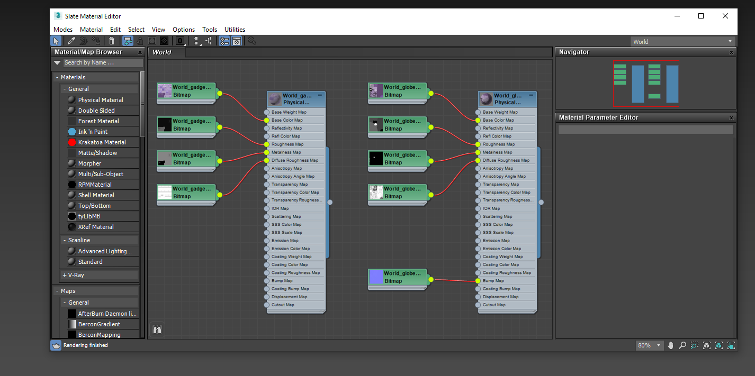Click render teapot icon in status bar
The image size is (755, 376).
pyautogui.click(x=56, y=345)
